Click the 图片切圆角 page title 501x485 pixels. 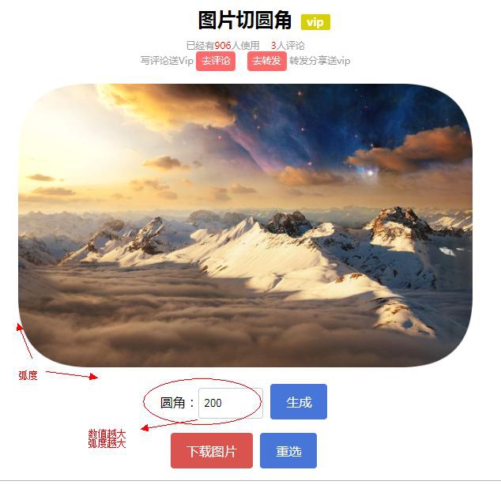point(245,21)
